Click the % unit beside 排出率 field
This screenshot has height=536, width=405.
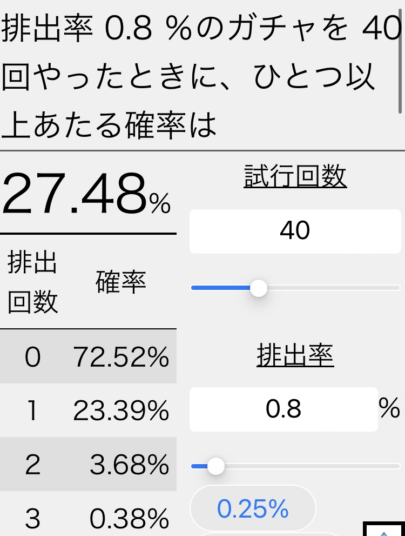pos(389,408)
